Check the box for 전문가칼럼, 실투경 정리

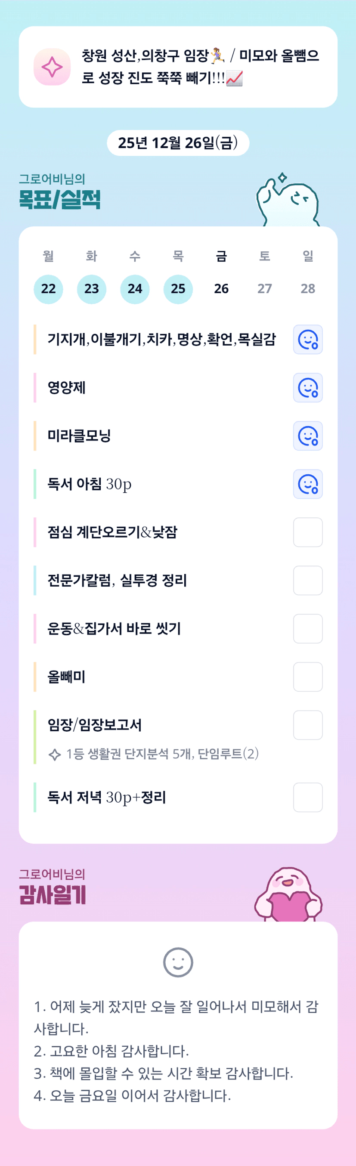tap(307, 580)
